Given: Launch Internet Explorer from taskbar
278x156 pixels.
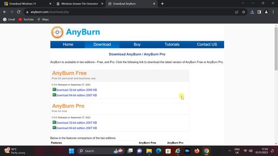Looking at the screenshot, I should point(178,151).
